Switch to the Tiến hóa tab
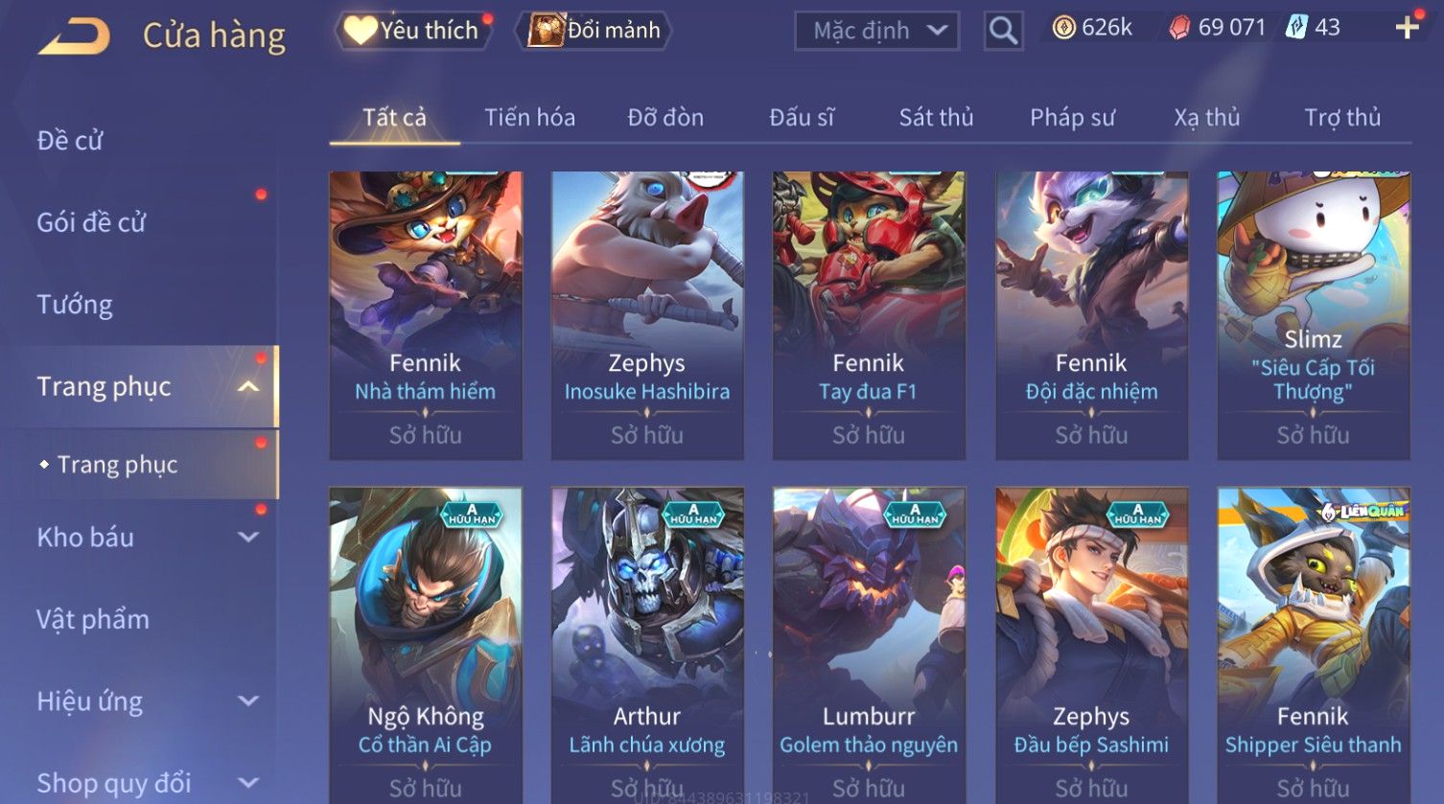 coord(529,117)
